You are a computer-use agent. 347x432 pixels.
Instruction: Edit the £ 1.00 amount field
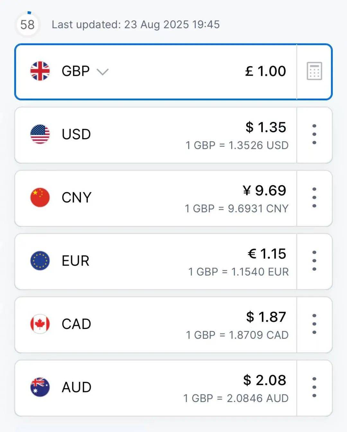click(x=265, y=71)
